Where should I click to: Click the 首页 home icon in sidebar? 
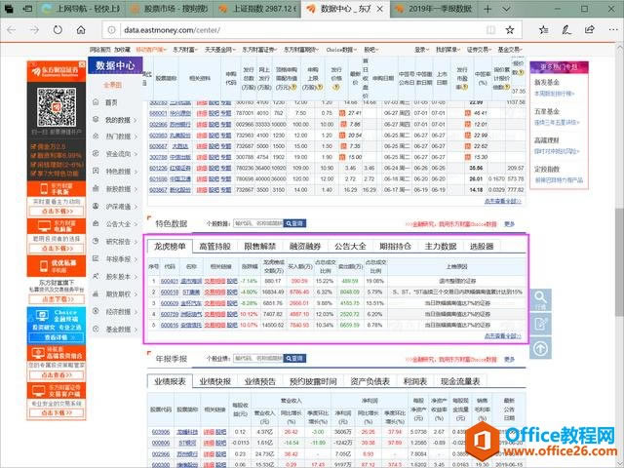point(111,102)
